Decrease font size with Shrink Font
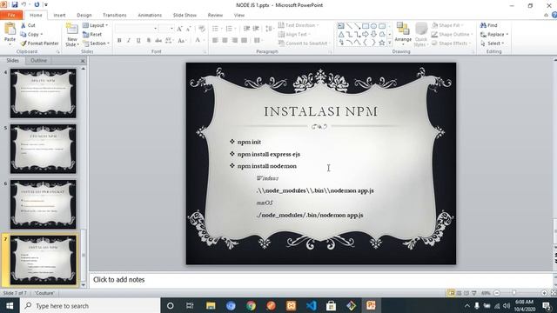Screen dimensions: 557x313 point(189,29)
